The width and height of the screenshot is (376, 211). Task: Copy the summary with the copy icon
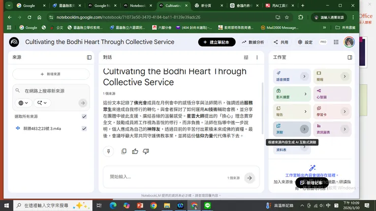click(124, 151)
